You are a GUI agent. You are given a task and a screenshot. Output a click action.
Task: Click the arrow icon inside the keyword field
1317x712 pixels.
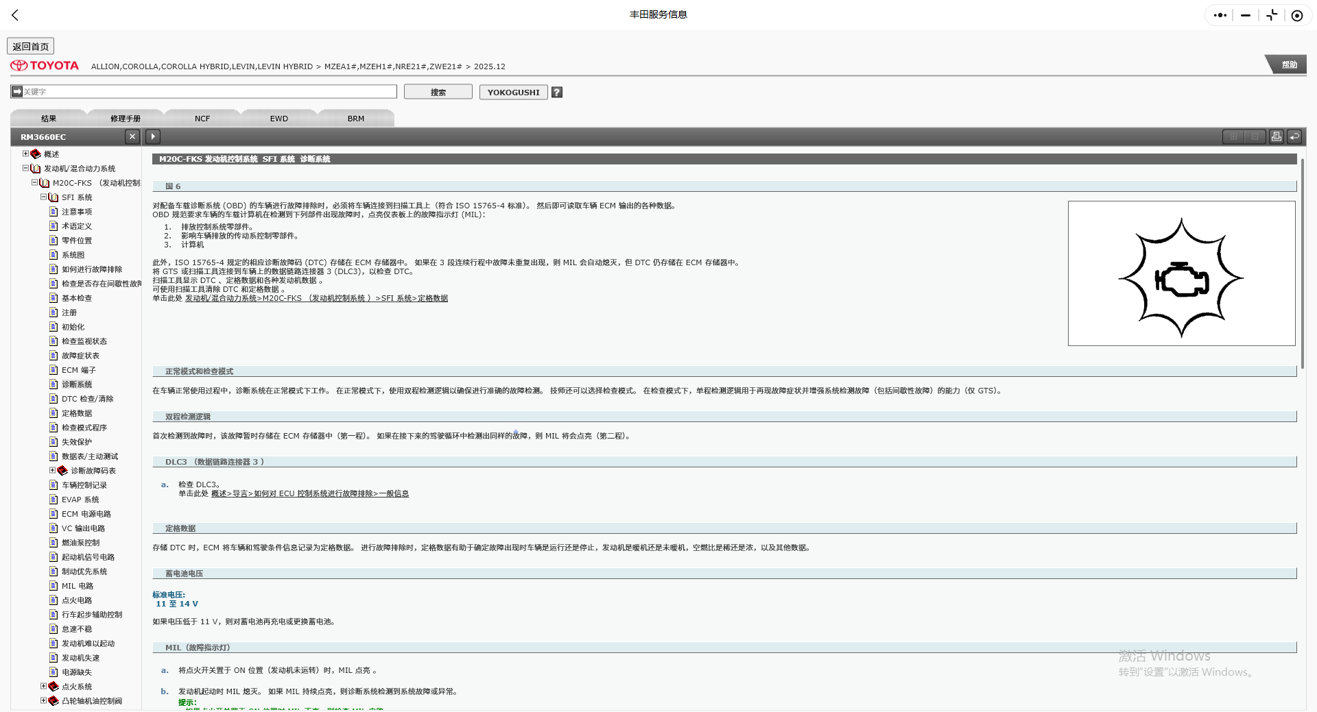(17, 91)
